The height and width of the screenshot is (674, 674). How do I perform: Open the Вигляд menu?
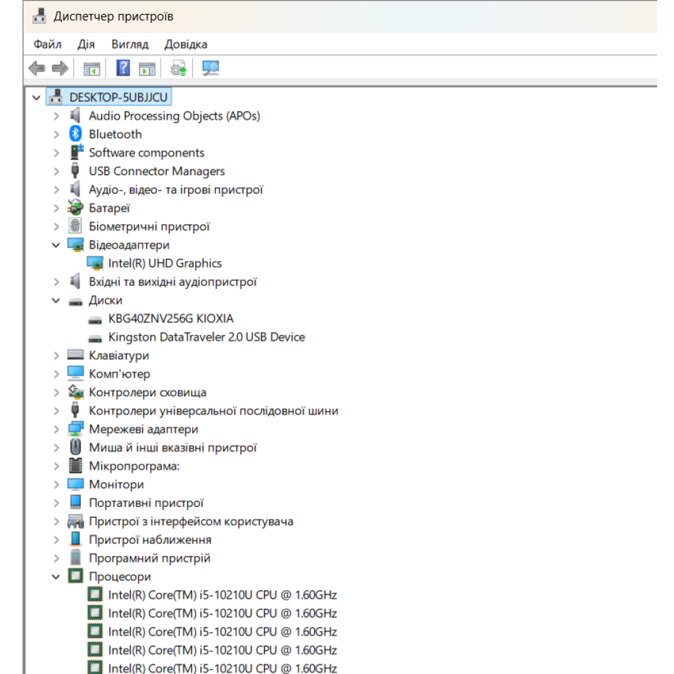(129, 44)
